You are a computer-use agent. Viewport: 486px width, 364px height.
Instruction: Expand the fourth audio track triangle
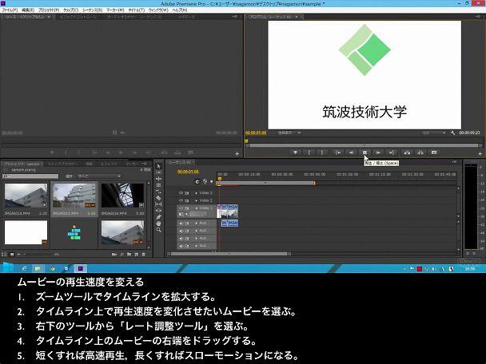[196, 247]
